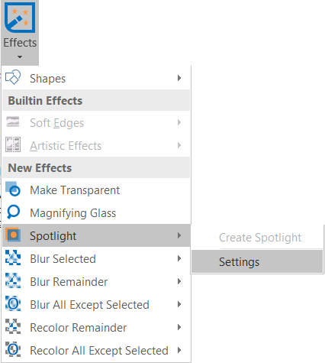Open the Blur Remainder submenu arrow
The image size is (325, 363).
click(x=179, y=281)
